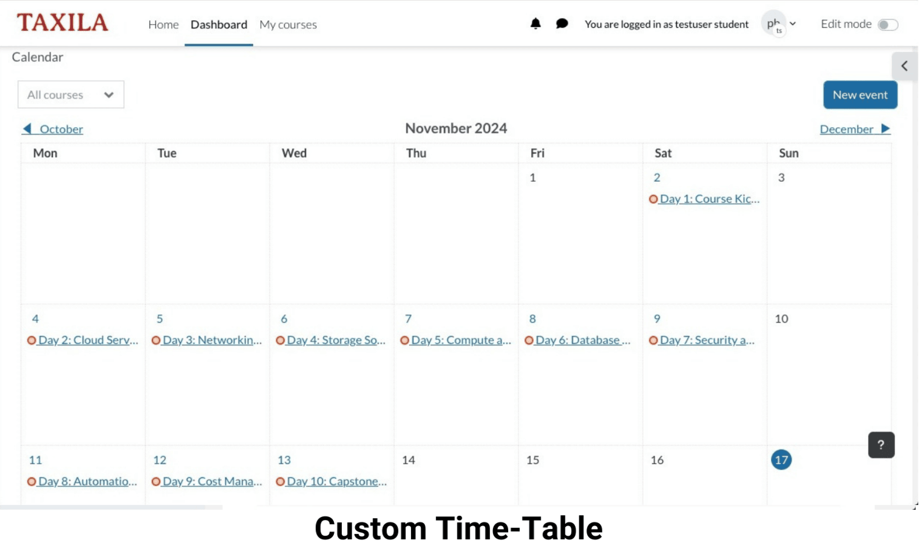921x549 pixels.
Task: Click the help question mark button
Action: [881, 445]
